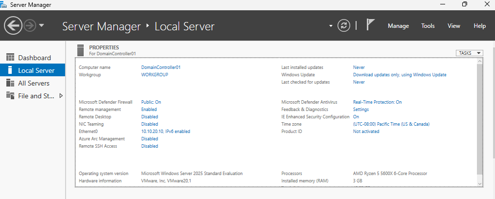Open the Help menu
Image resolution: width=495 pixels, height=199 pixels.
(479, 26)
